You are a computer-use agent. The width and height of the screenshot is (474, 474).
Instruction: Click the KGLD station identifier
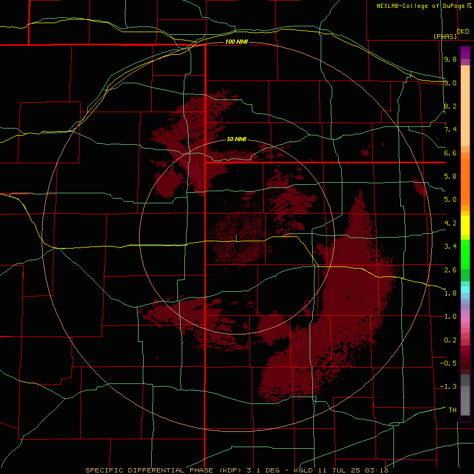303,470
